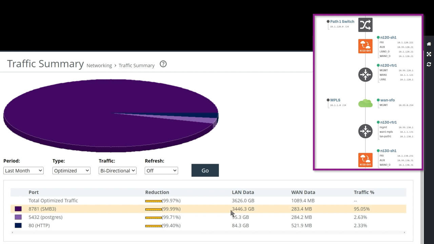Select the 5432 (postgres) port row
Screen dimensions: 434x244
[208, 217]
